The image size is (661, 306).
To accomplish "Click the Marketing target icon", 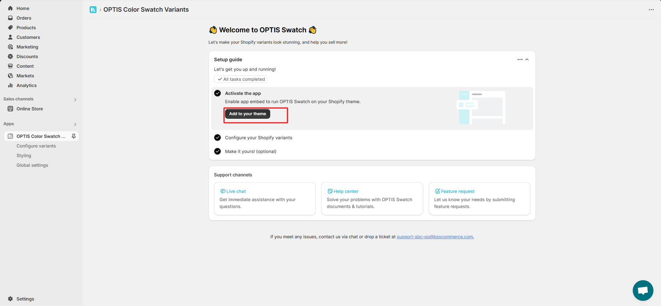I will click(10, 47).
